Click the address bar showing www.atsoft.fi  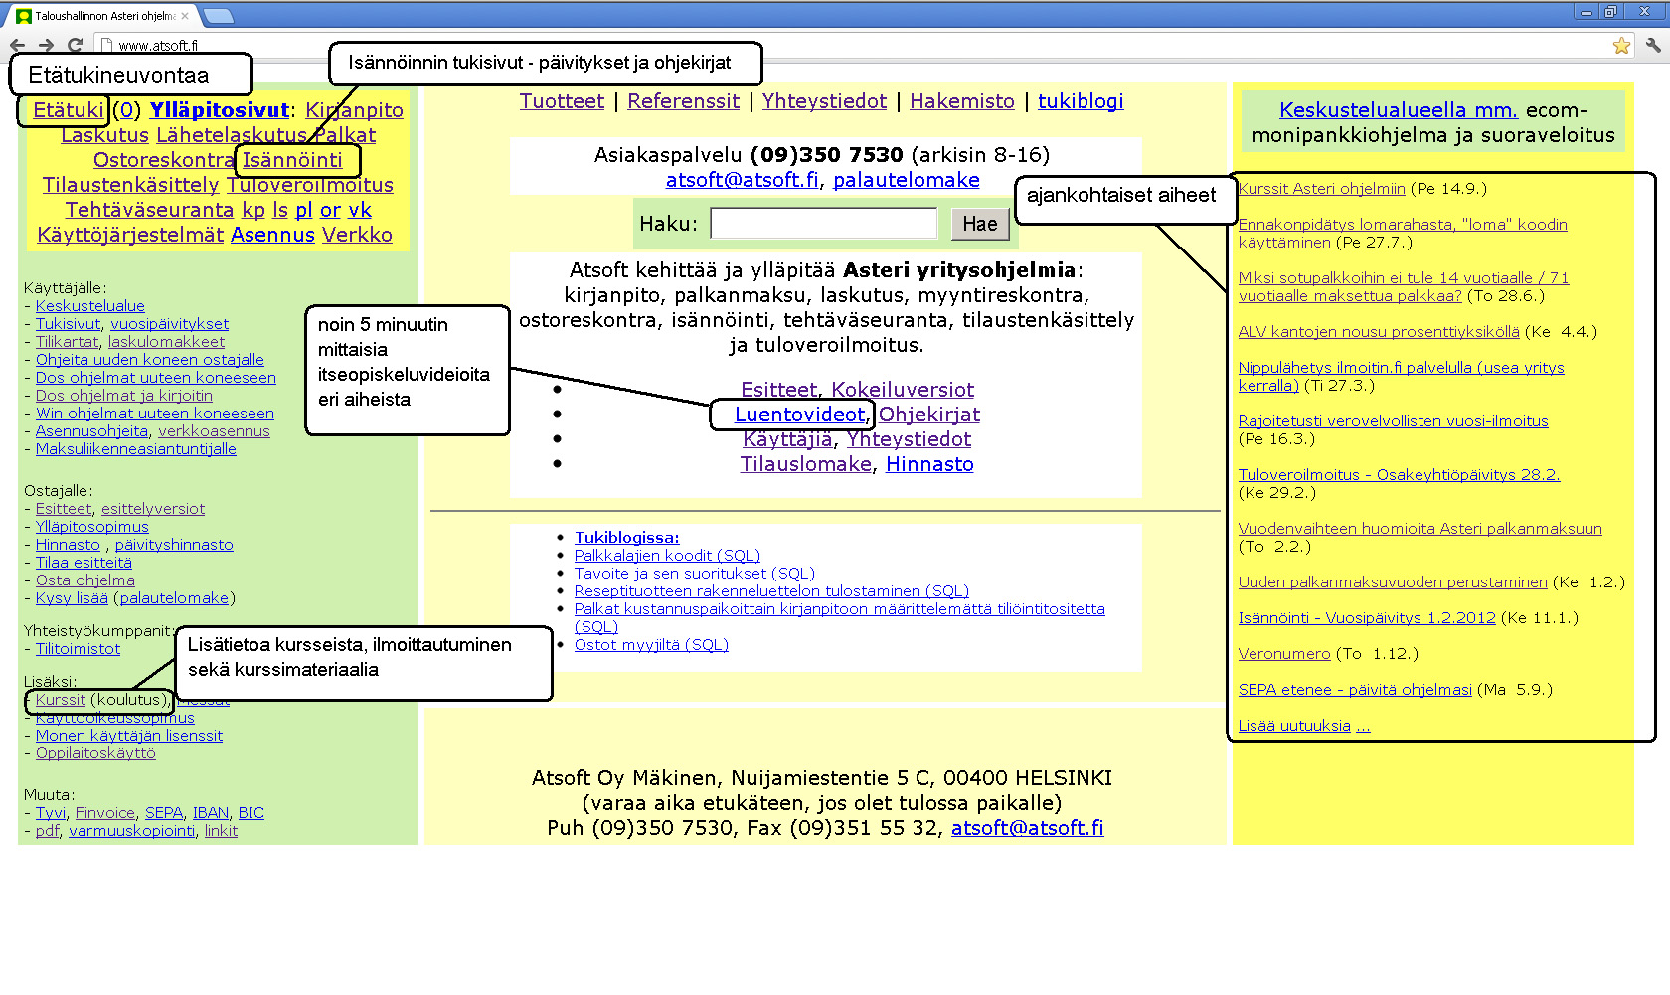tap(855, 45)
